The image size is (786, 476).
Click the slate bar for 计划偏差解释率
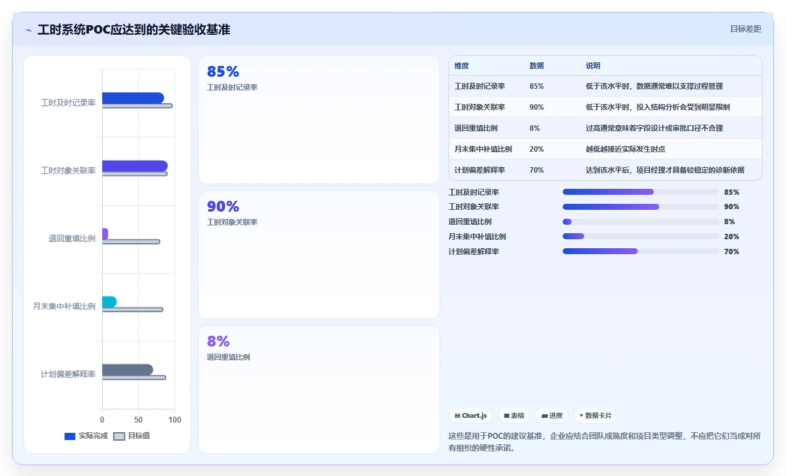tap(127, 370)
